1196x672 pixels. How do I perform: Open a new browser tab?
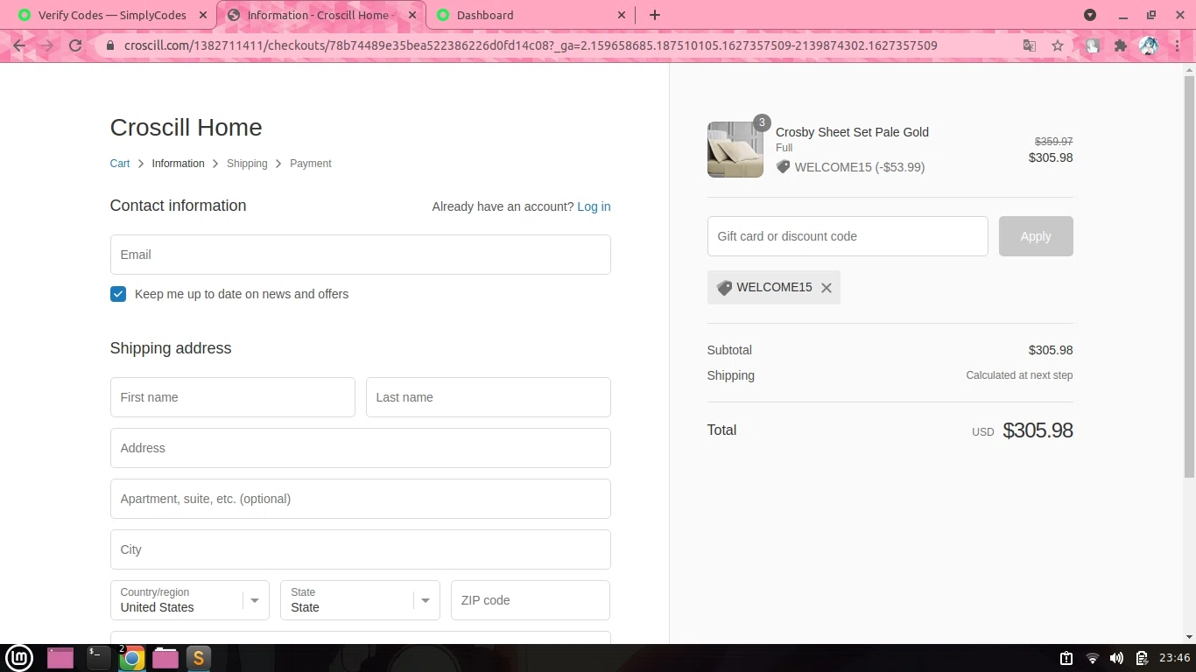(x=654, y=15)
